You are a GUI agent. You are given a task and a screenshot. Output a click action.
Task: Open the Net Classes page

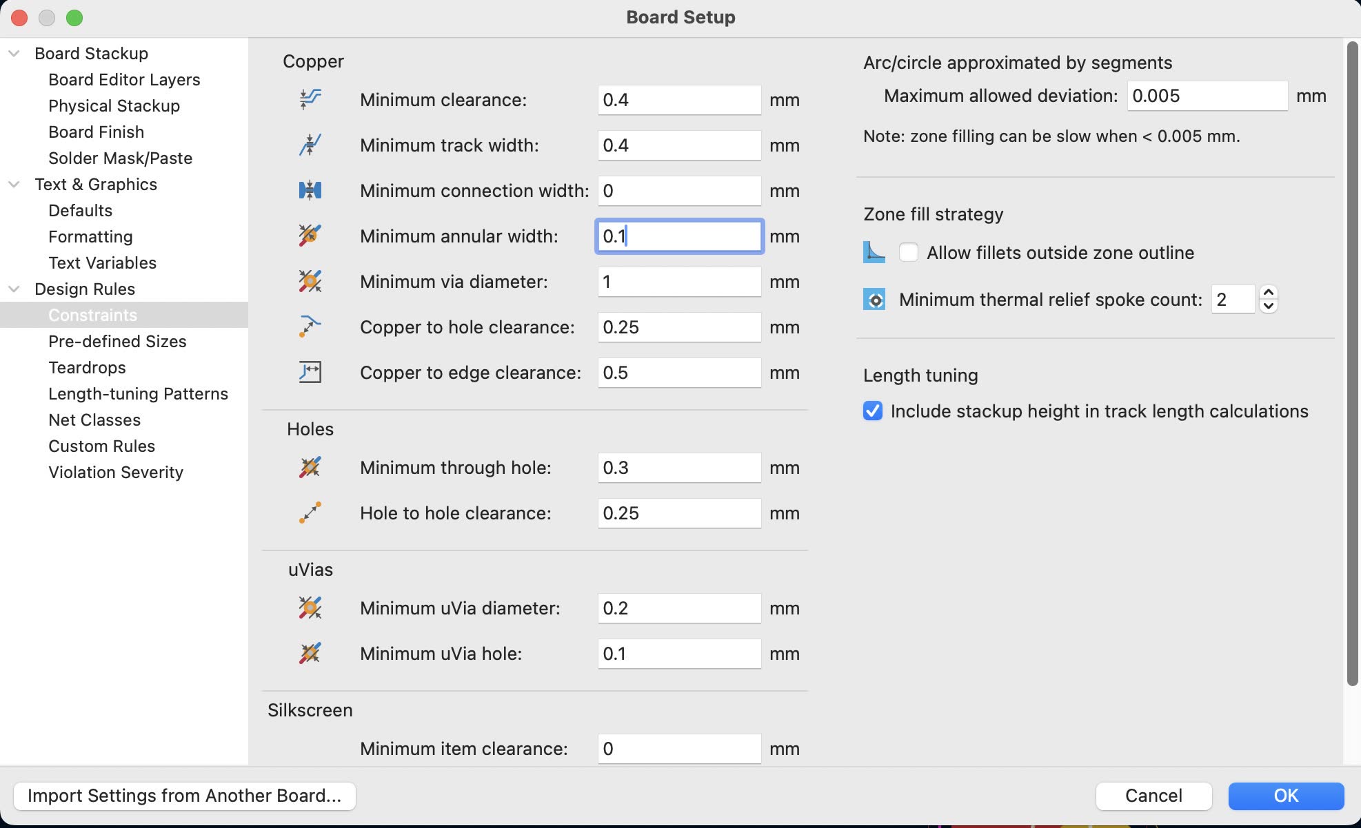pyautogui.click(x=94, y=420)
